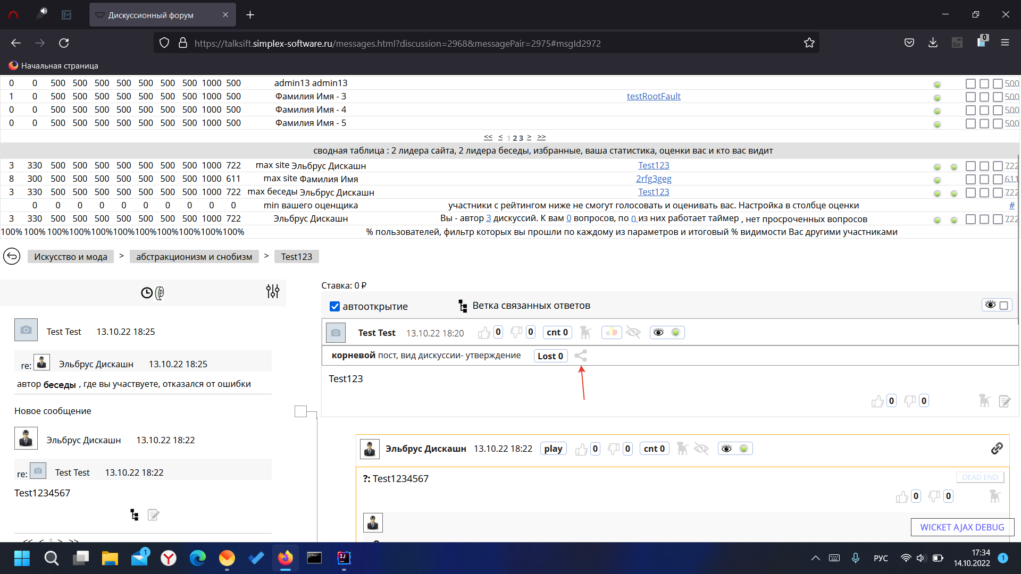Click the dog icon in Эльбрус reply header
1021x574 pixels.
point(682,449)
